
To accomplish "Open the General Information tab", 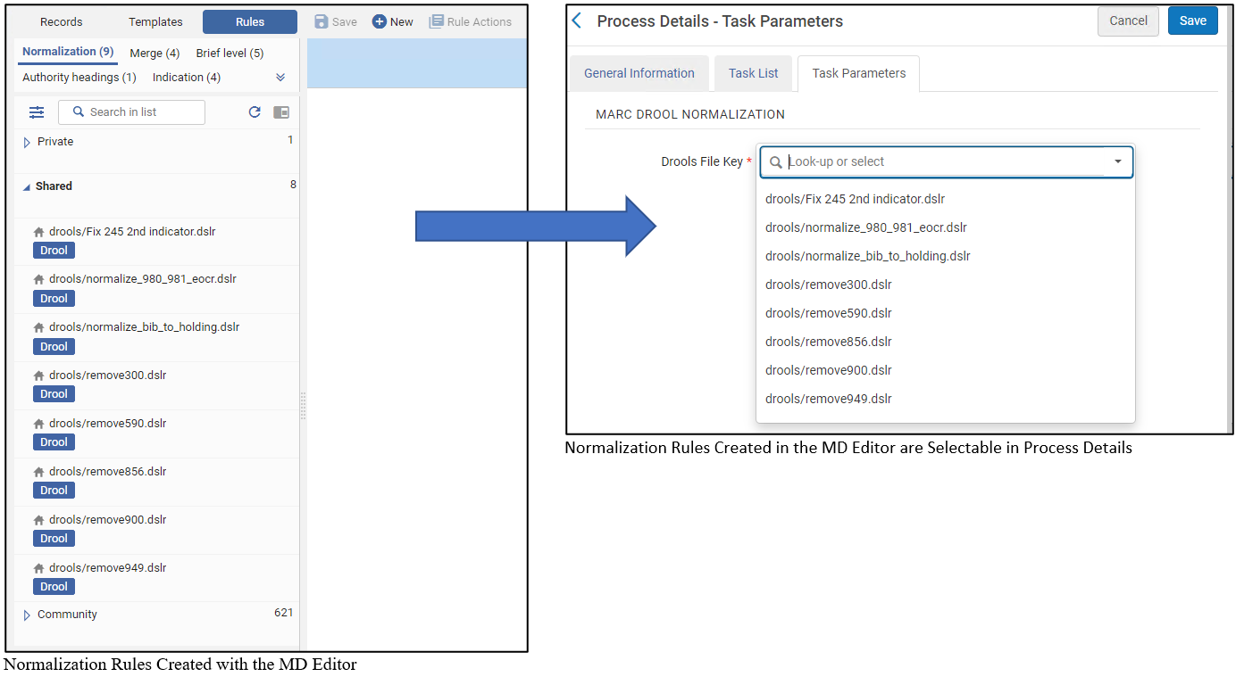I will (x=639, y=73).
